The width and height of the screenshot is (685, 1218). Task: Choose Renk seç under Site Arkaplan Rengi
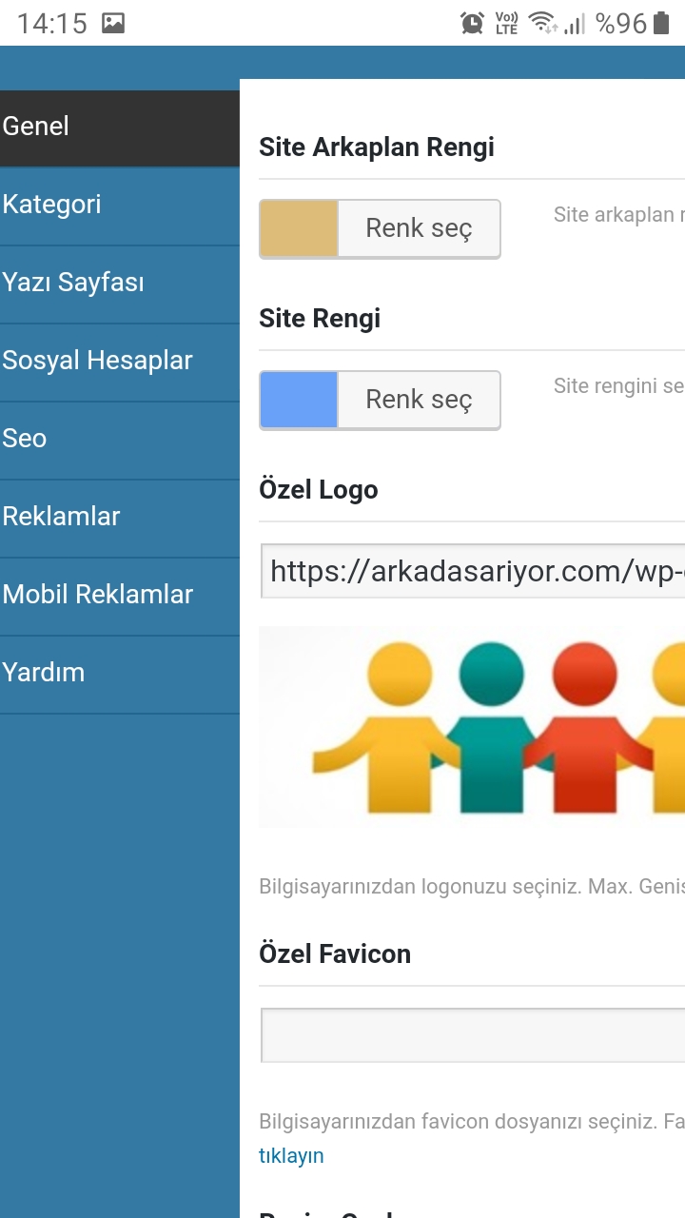(x=419, y=228)
